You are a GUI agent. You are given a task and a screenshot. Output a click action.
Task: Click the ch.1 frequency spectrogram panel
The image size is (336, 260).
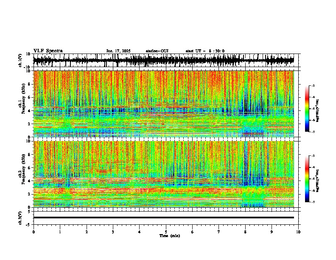click(x=163, y=104)
